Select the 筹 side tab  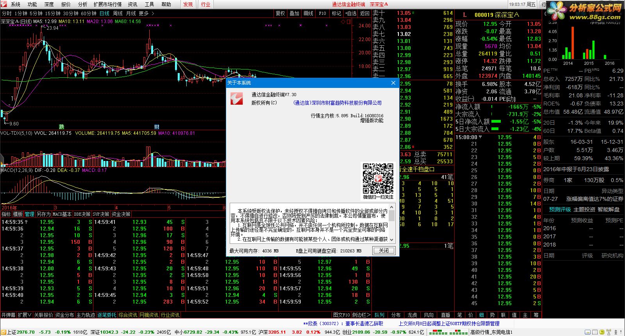(x=536, y=315)
